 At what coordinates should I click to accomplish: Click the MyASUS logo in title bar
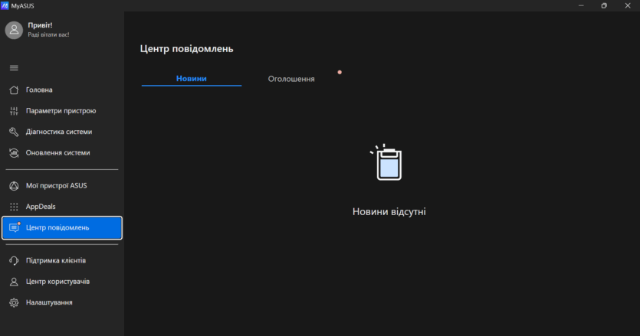pos(5,5)
